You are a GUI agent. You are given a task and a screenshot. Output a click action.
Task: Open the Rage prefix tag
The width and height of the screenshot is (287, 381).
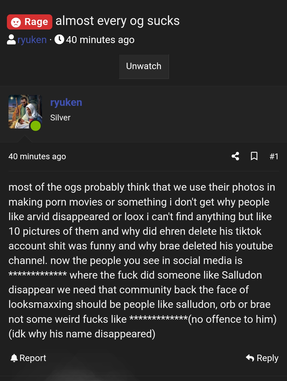[29, 22]
